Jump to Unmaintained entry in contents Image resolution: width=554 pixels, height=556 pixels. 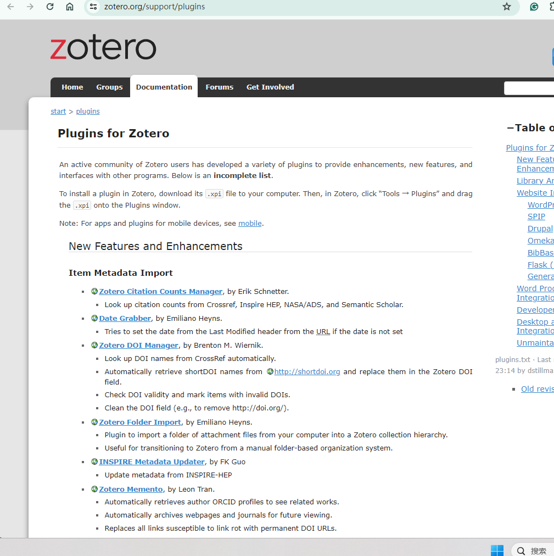coord(535,343)
